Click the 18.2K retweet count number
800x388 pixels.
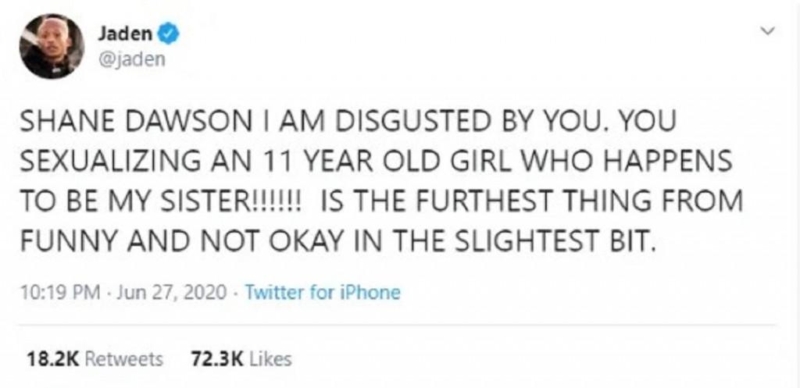click(x=51, y=360)
